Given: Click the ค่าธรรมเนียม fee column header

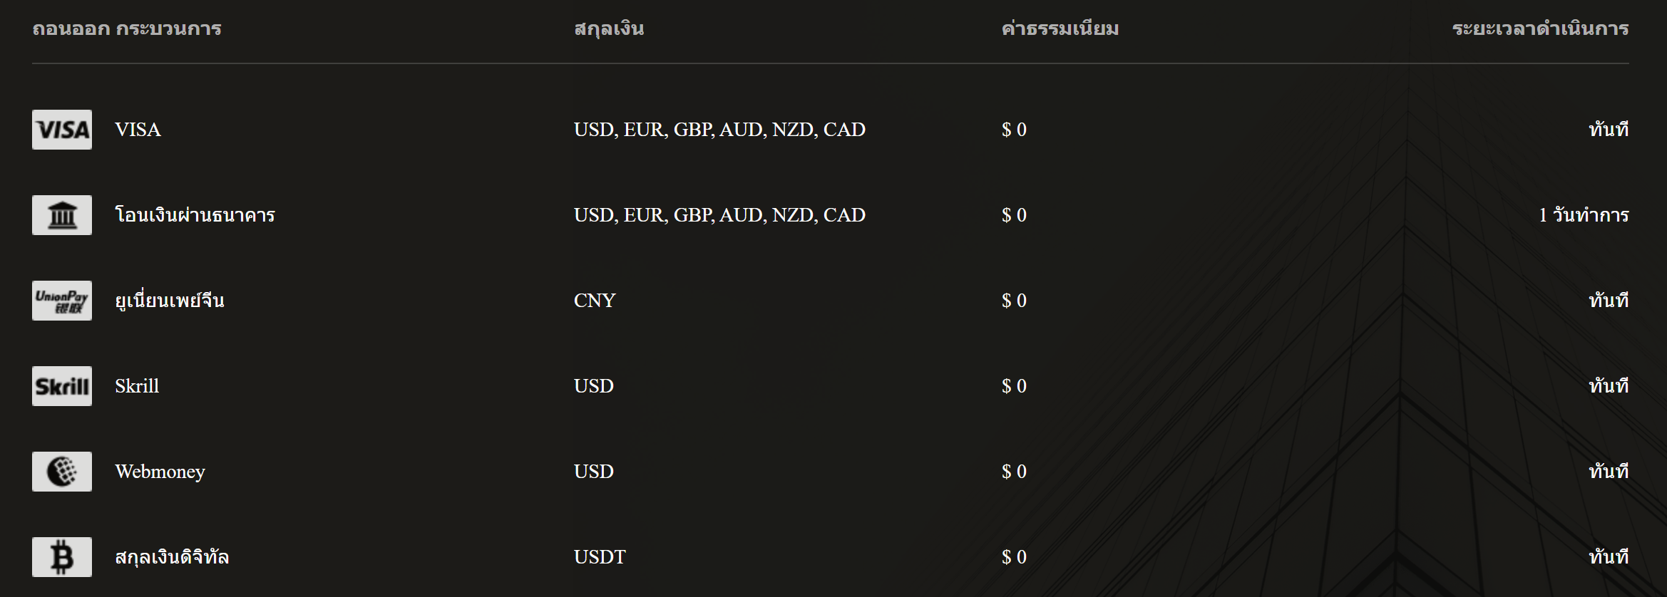Looking at the screenshot, I should [x=1060, y=28].
